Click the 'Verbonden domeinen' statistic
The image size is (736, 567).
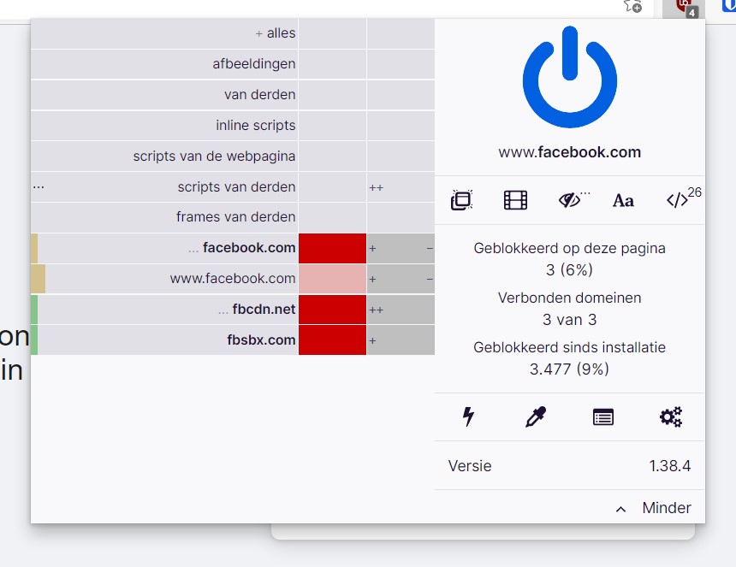click(x=569, y=309)
